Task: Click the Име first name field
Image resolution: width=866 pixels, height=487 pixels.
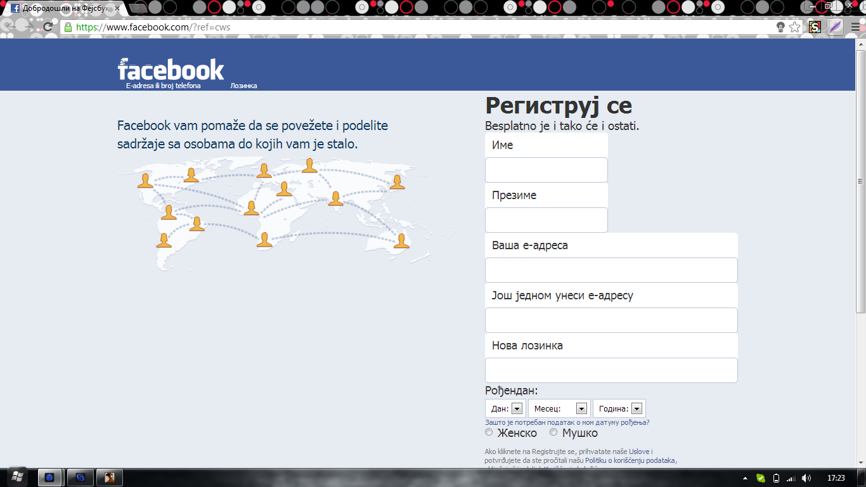Action: coord(546,170)
